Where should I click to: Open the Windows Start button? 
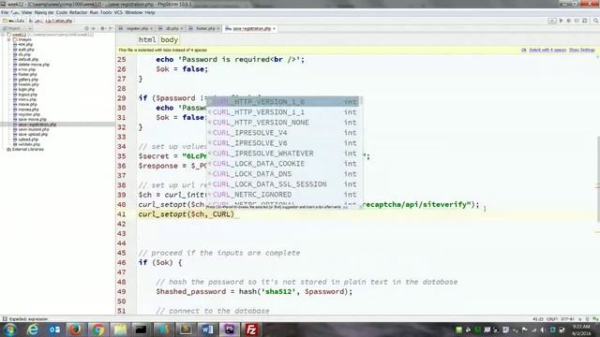(10, 330)
